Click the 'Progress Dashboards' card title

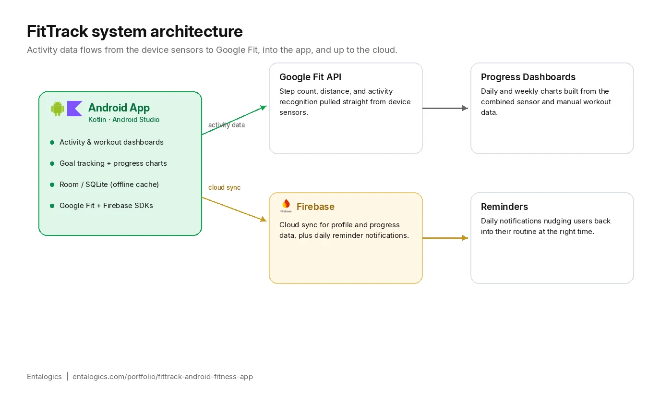point(528,77)
